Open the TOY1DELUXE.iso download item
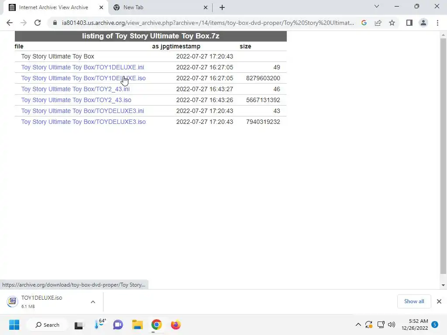Screen dimensions: 447x335 pos(41,302)
